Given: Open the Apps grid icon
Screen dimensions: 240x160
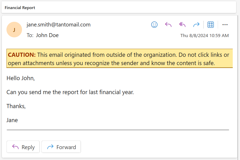Looking at the screenshot, I should [211, 25].
